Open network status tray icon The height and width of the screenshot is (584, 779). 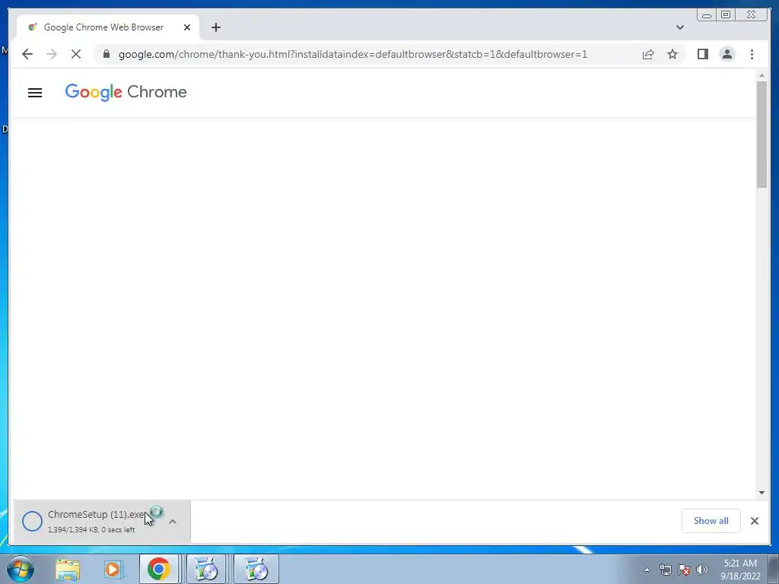pyautogui.click(x=665, y=570)
